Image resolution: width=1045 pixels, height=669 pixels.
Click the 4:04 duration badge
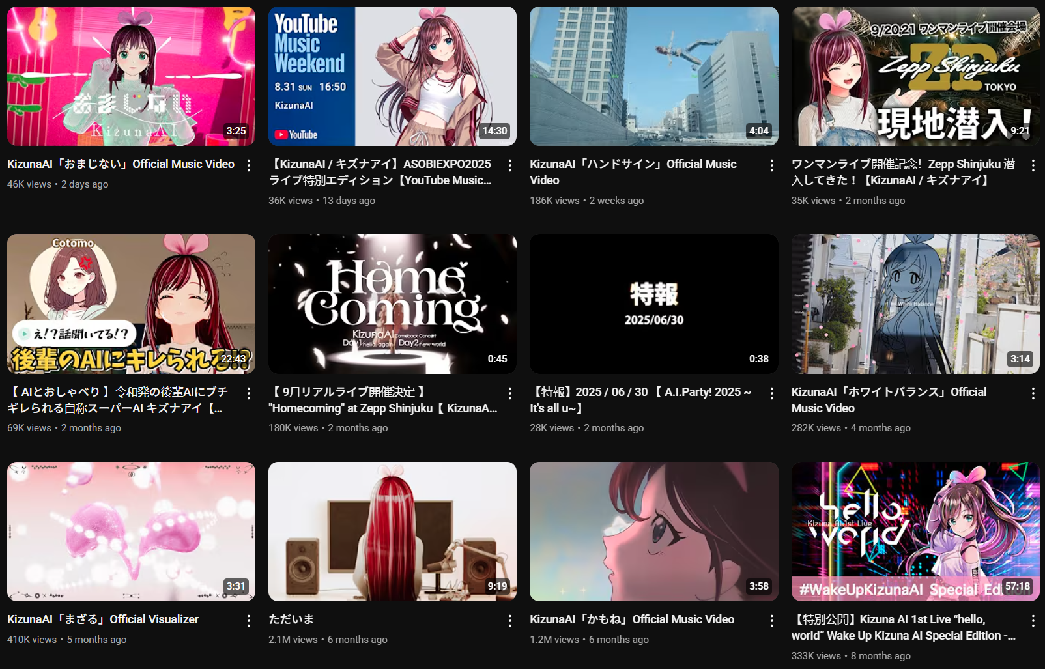point(759,131)
